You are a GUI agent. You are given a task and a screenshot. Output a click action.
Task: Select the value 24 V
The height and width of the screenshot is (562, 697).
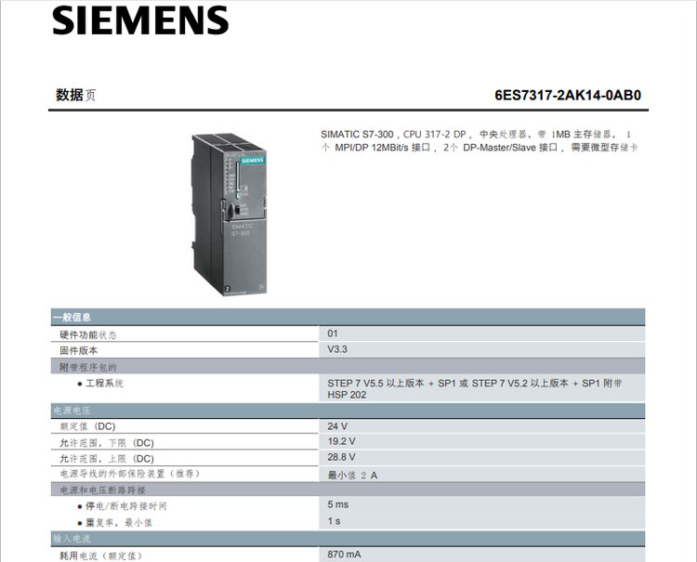tap(337, 426)
